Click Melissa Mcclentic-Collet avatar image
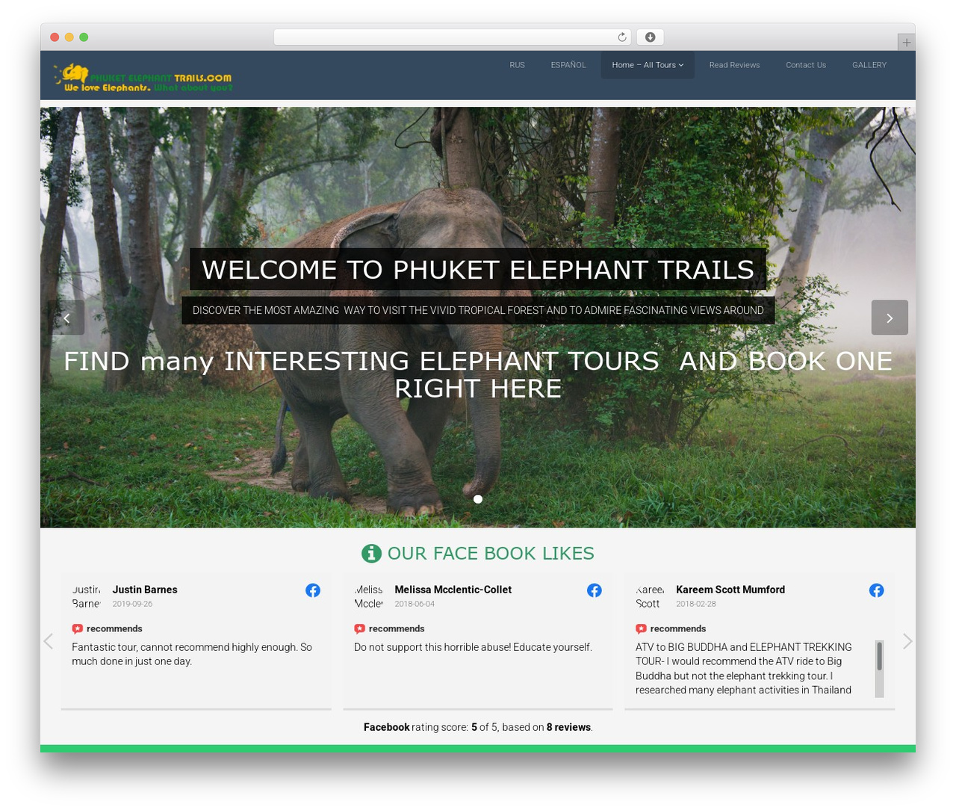 (369, 596)
